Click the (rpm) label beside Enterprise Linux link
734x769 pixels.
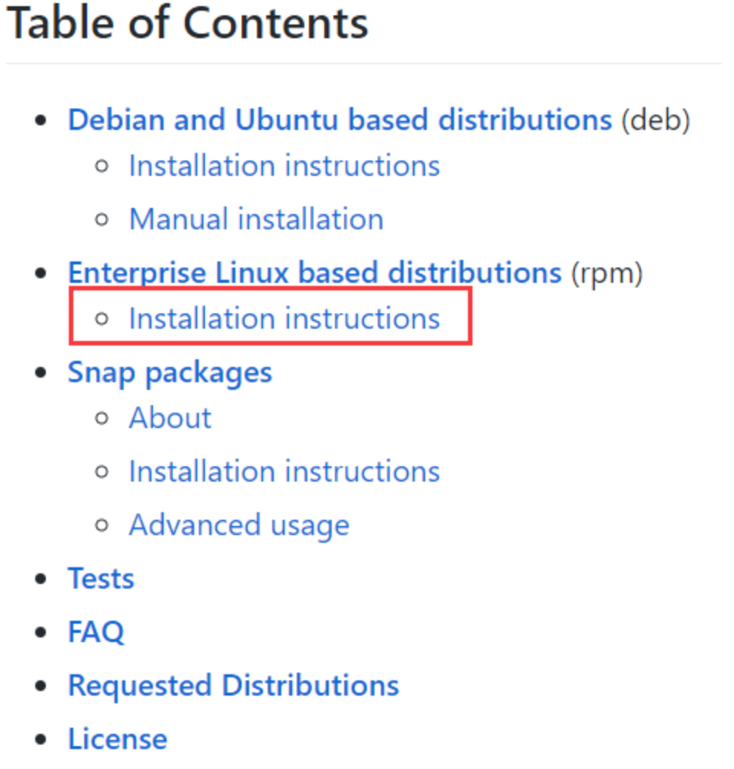pos(606,272)
